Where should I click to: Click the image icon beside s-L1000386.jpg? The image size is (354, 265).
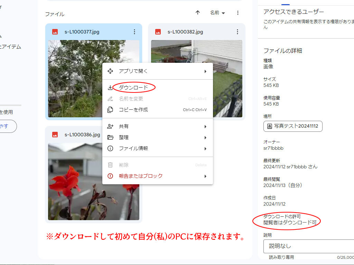pos(55,135)
